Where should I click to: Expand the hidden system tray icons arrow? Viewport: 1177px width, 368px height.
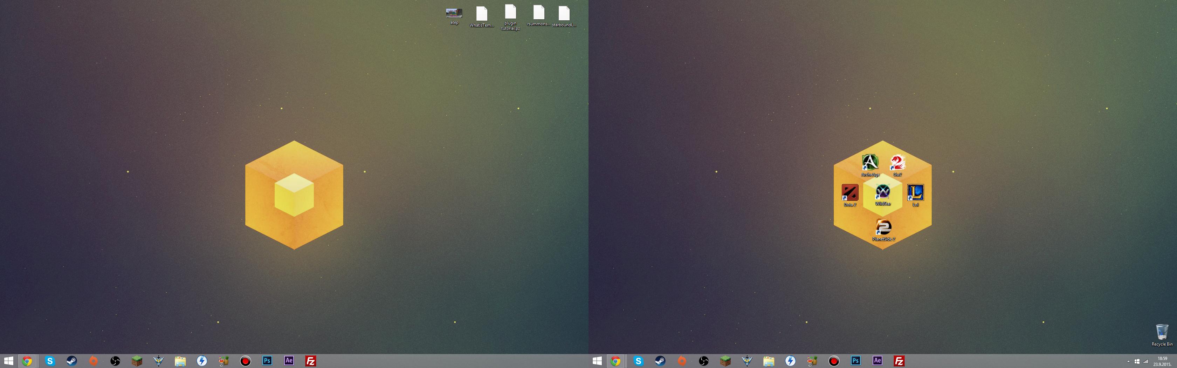click(x=1128, y=362)
